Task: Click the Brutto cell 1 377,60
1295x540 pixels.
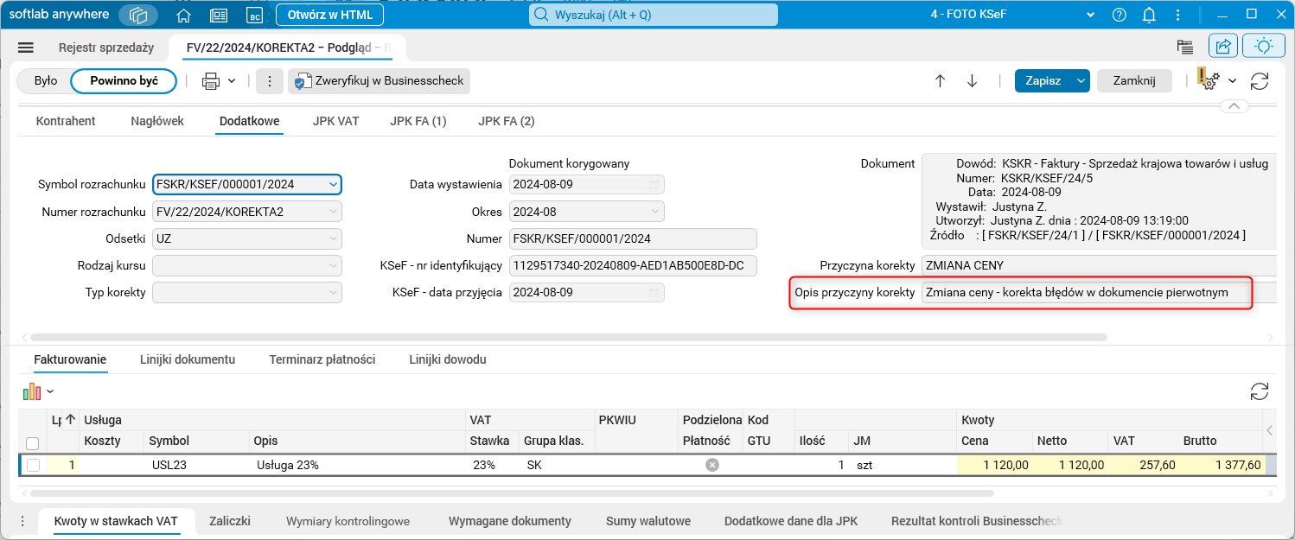Action: [1224, 465]
